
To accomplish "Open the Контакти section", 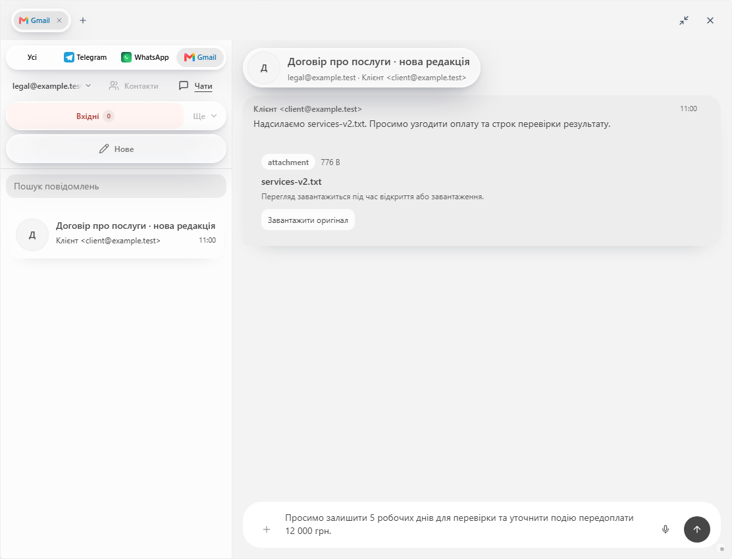I will tap(134, 85).
